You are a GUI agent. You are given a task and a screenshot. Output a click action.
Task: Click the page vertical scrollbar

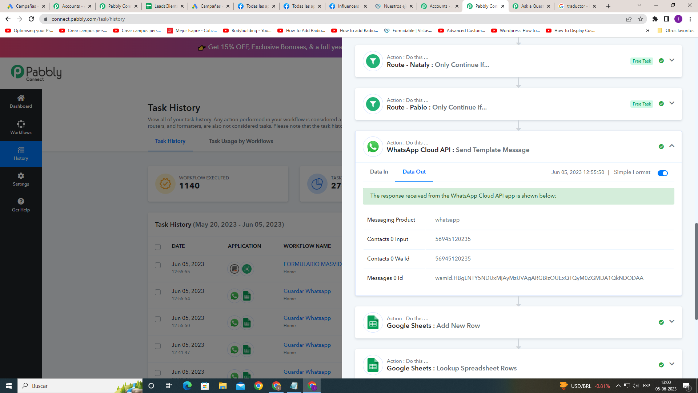click(696, 271)
